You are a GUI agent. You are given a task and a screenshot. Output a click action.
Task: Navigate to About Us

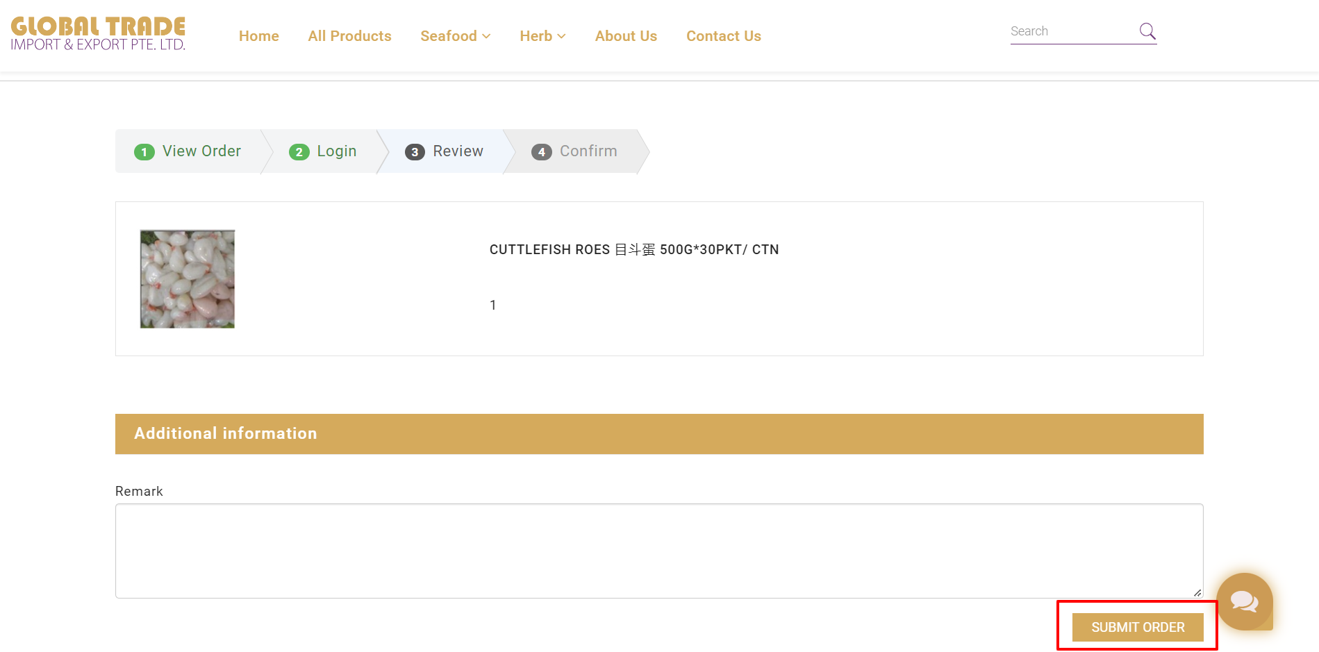[626, 36]
